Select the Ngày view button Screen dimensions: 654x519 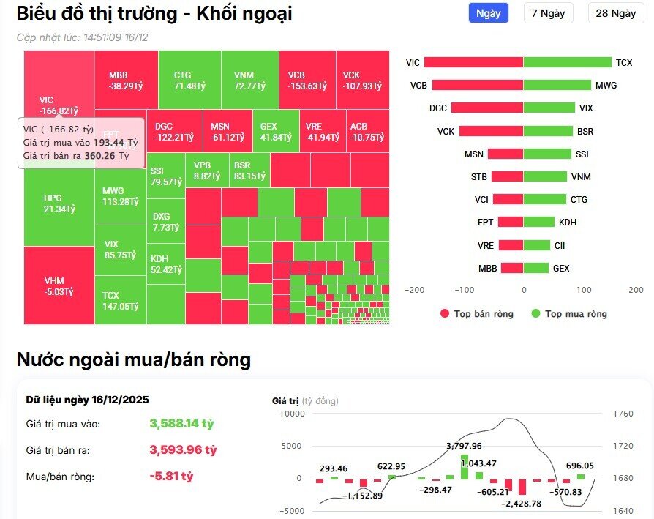[487, 12]
